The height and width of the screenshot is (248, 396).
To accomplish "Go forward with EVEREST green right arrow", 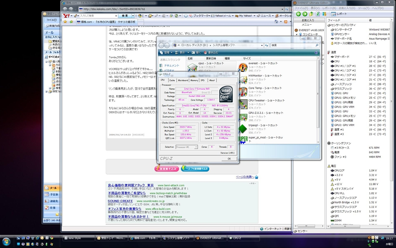I will click(305, 14).
